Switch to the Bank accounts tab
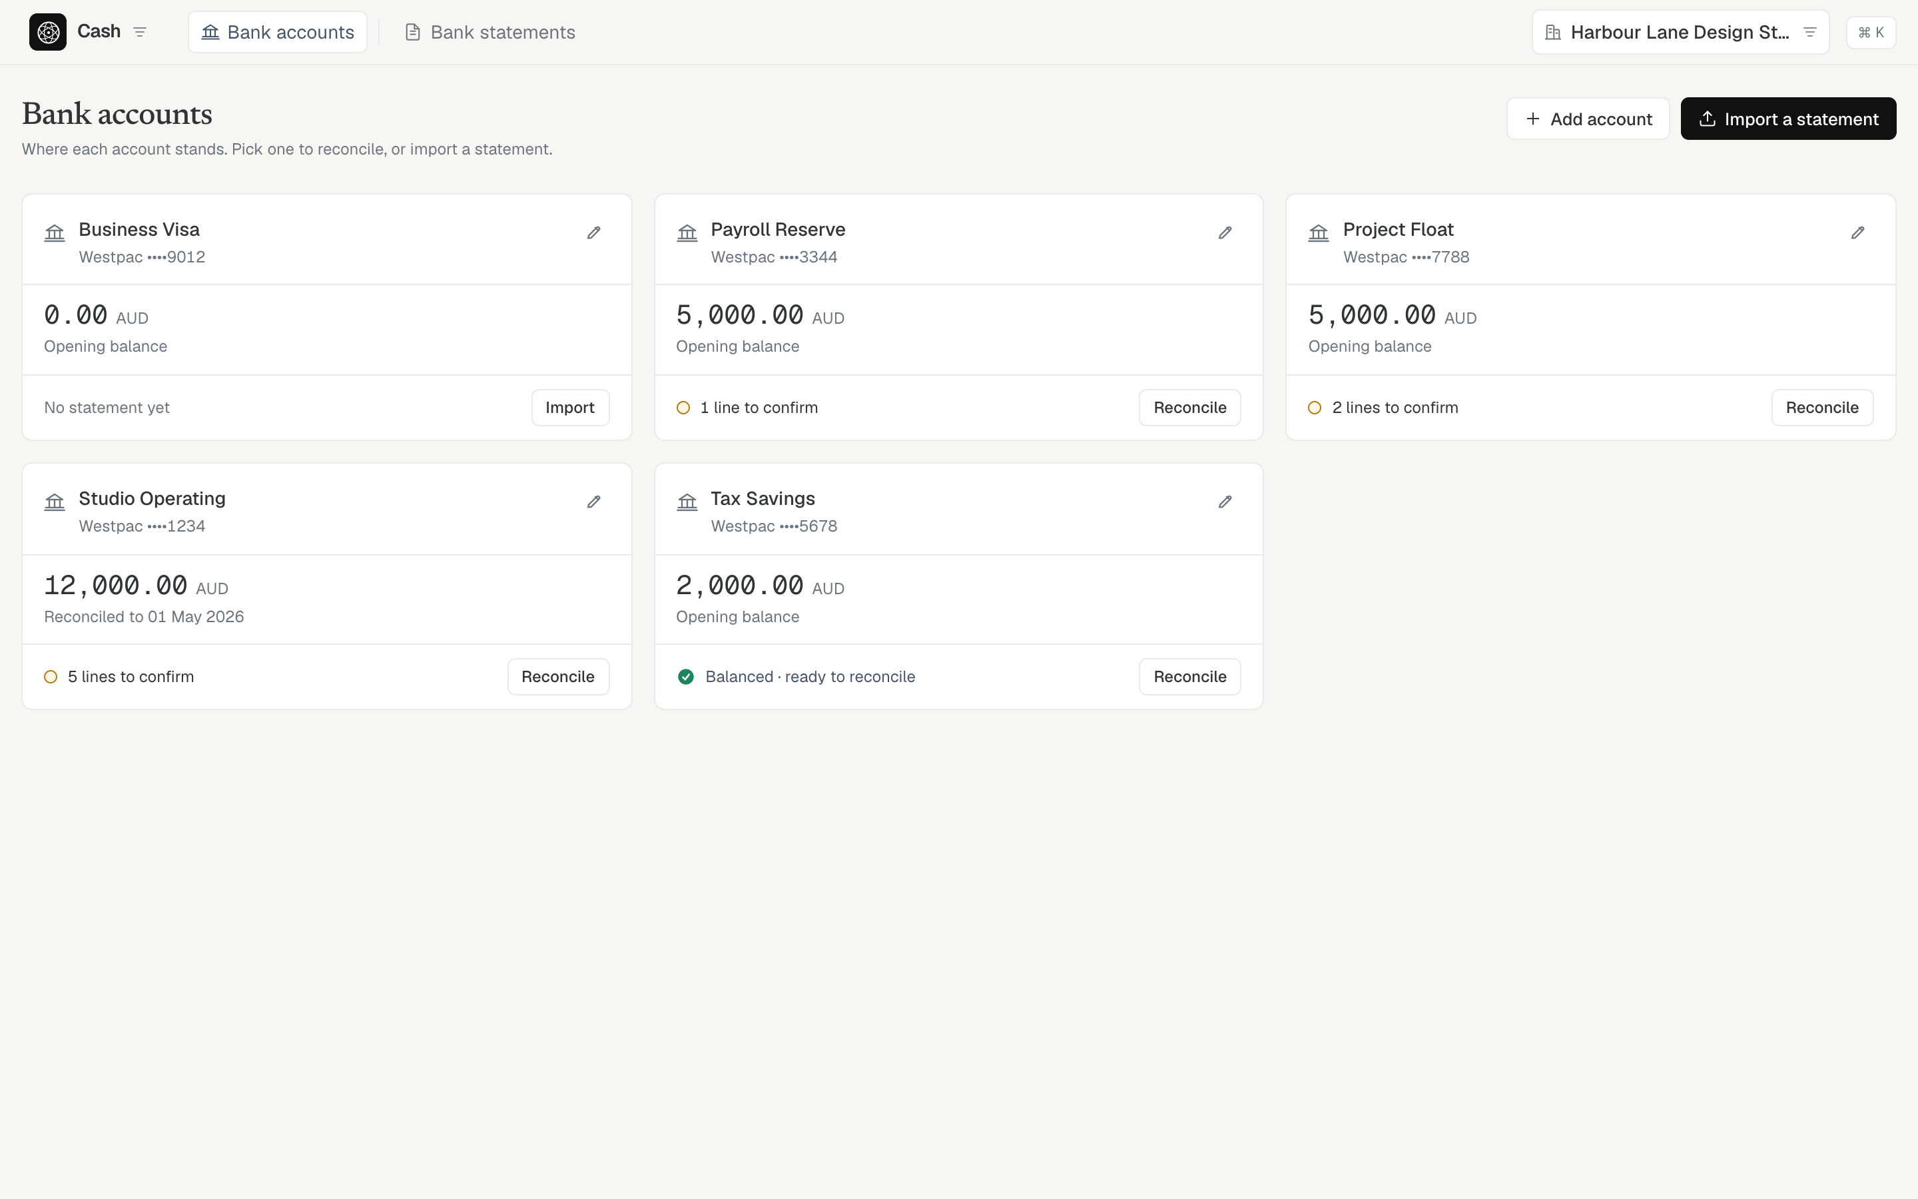The width and height of the screenshot is (1918, 1199). coord(278,32)
